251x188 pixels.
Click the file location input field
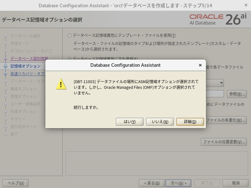point(215,94)
